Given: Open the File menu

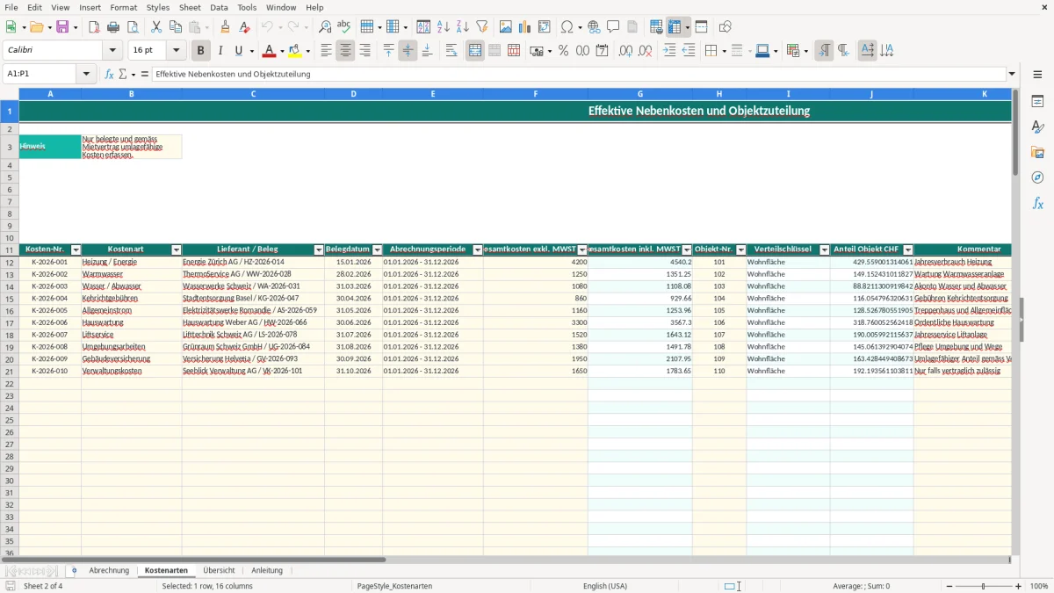Looking at the screenshot, I should coord(11,7).
